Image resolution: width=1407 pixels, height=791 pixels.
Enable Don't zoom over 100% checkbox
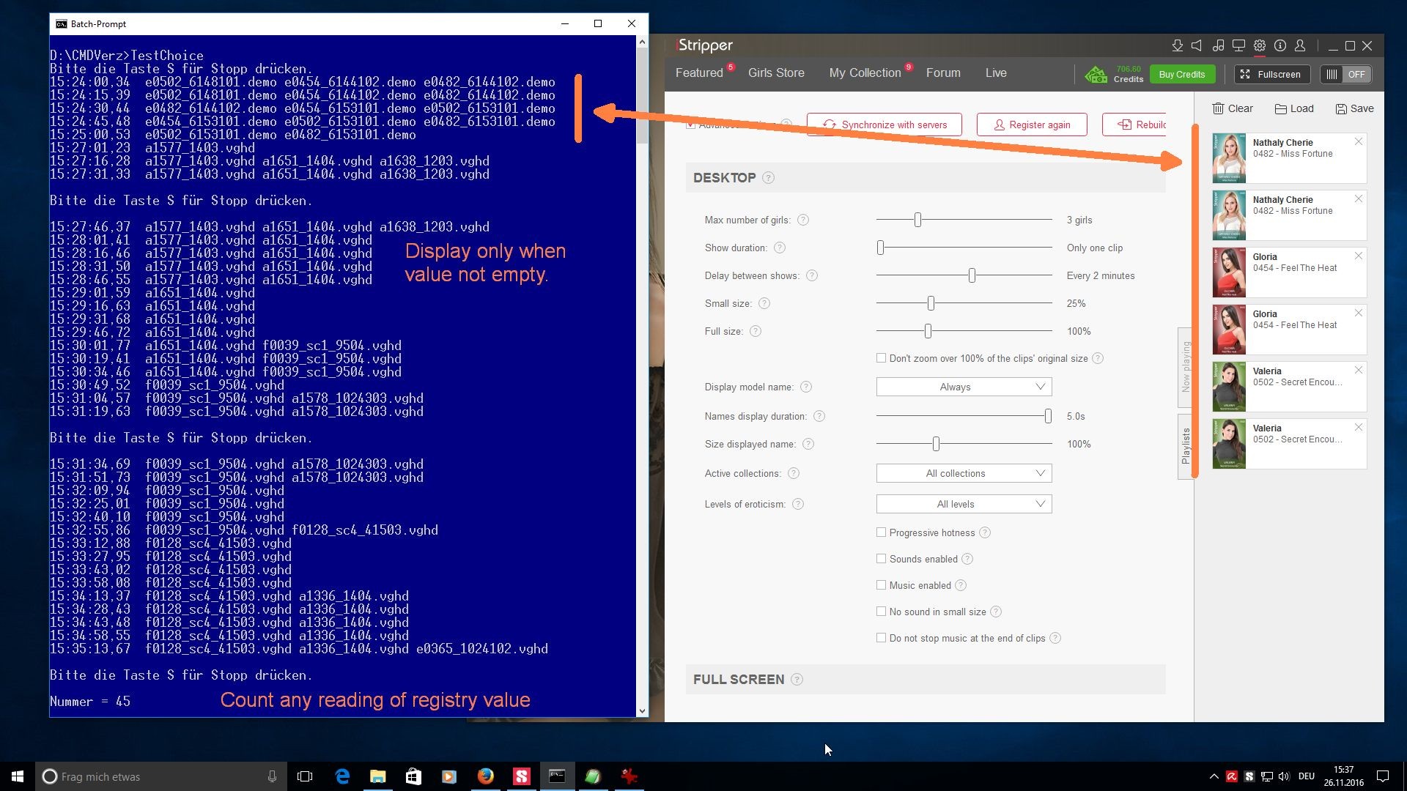click(881, 358)
